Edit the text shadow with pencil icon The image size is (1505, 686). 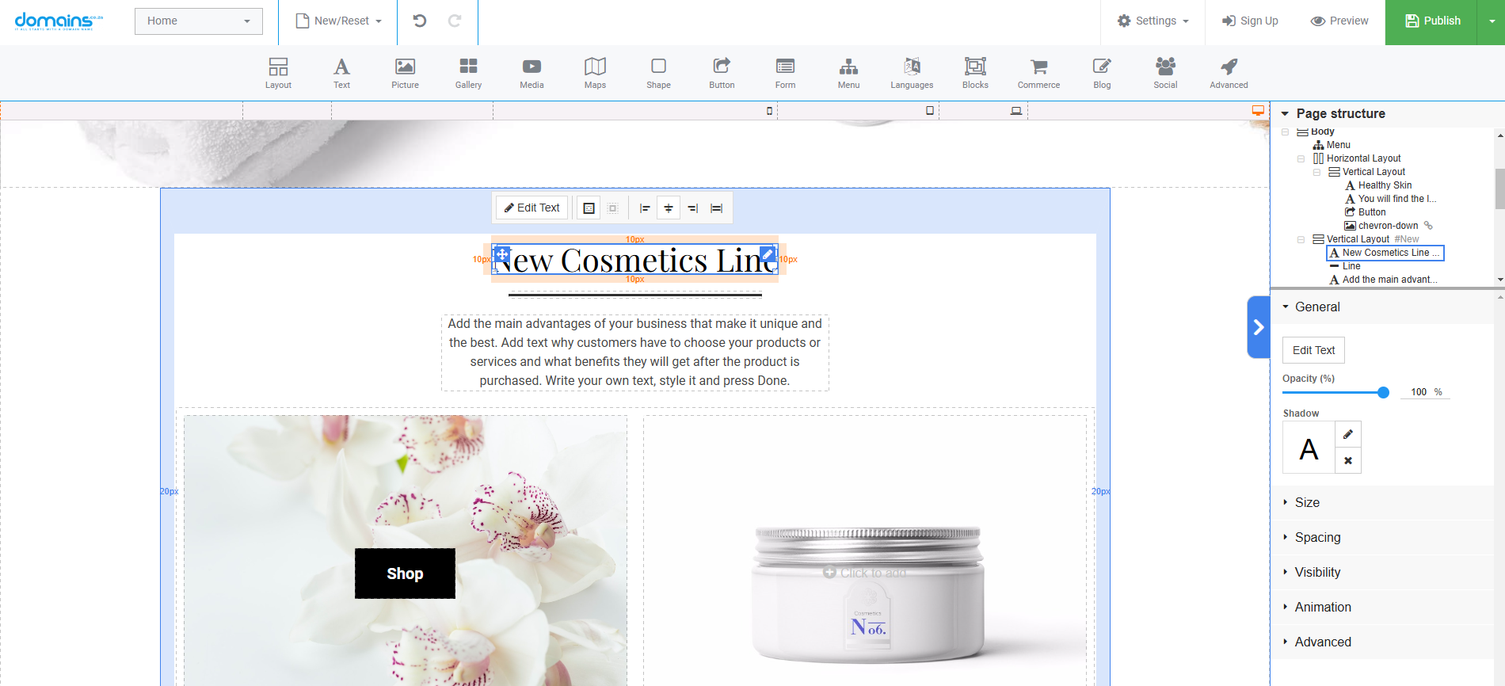(x=1348, y=434)
